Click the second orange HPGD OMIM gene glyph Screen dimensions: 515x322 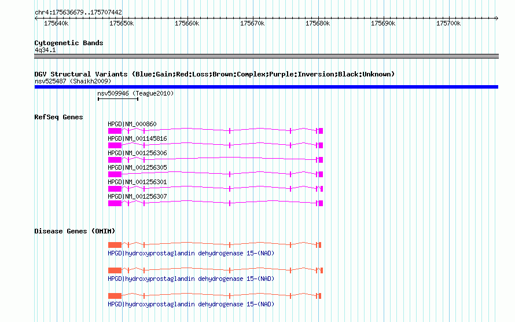click(215, 270)
